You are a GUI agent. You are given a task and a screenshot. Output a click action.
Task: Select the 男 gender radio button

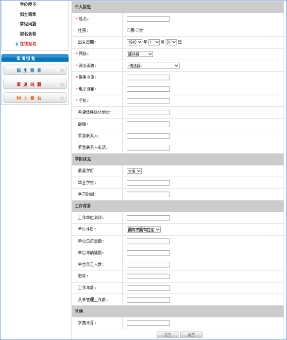(x=129, y=30)
